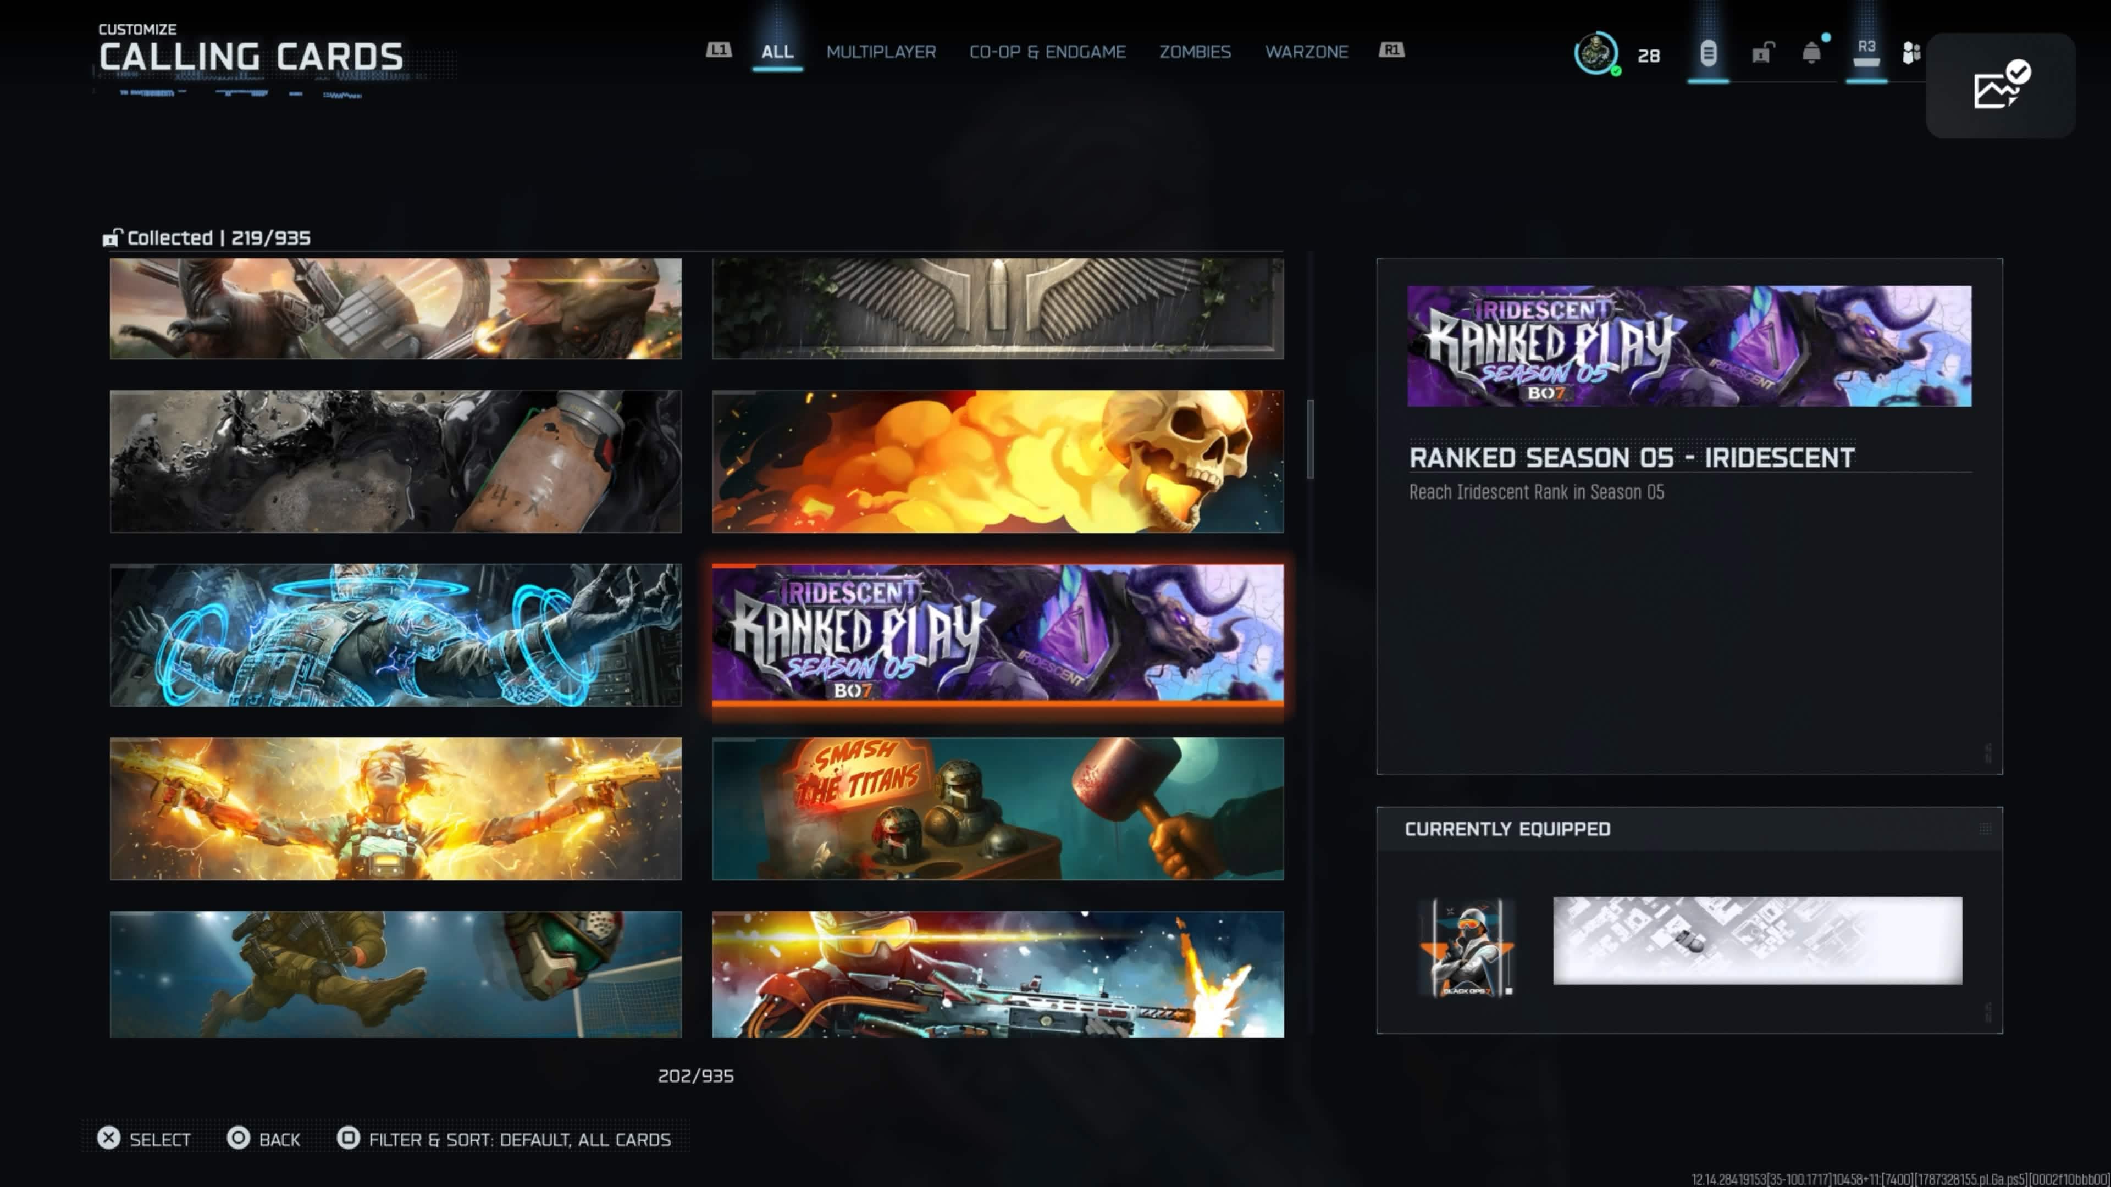Click the CALLING CARDS page title
The width and height of the screenshot is (2111, 1187).
click(252, 57)
